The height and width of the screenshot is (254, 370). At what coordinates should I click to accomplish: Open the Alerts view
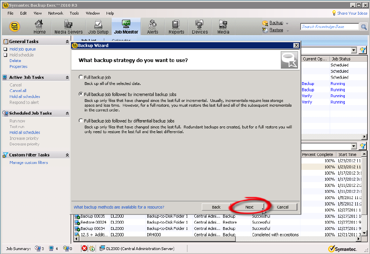[x=153, y=27]
